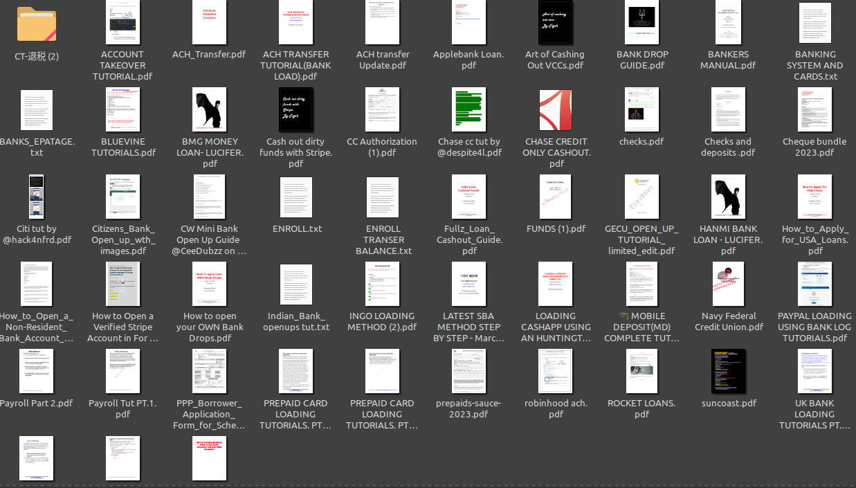
Task: Open the BANKING SYSTEM AND CARDS.txt file
Action: coord(814,23)
